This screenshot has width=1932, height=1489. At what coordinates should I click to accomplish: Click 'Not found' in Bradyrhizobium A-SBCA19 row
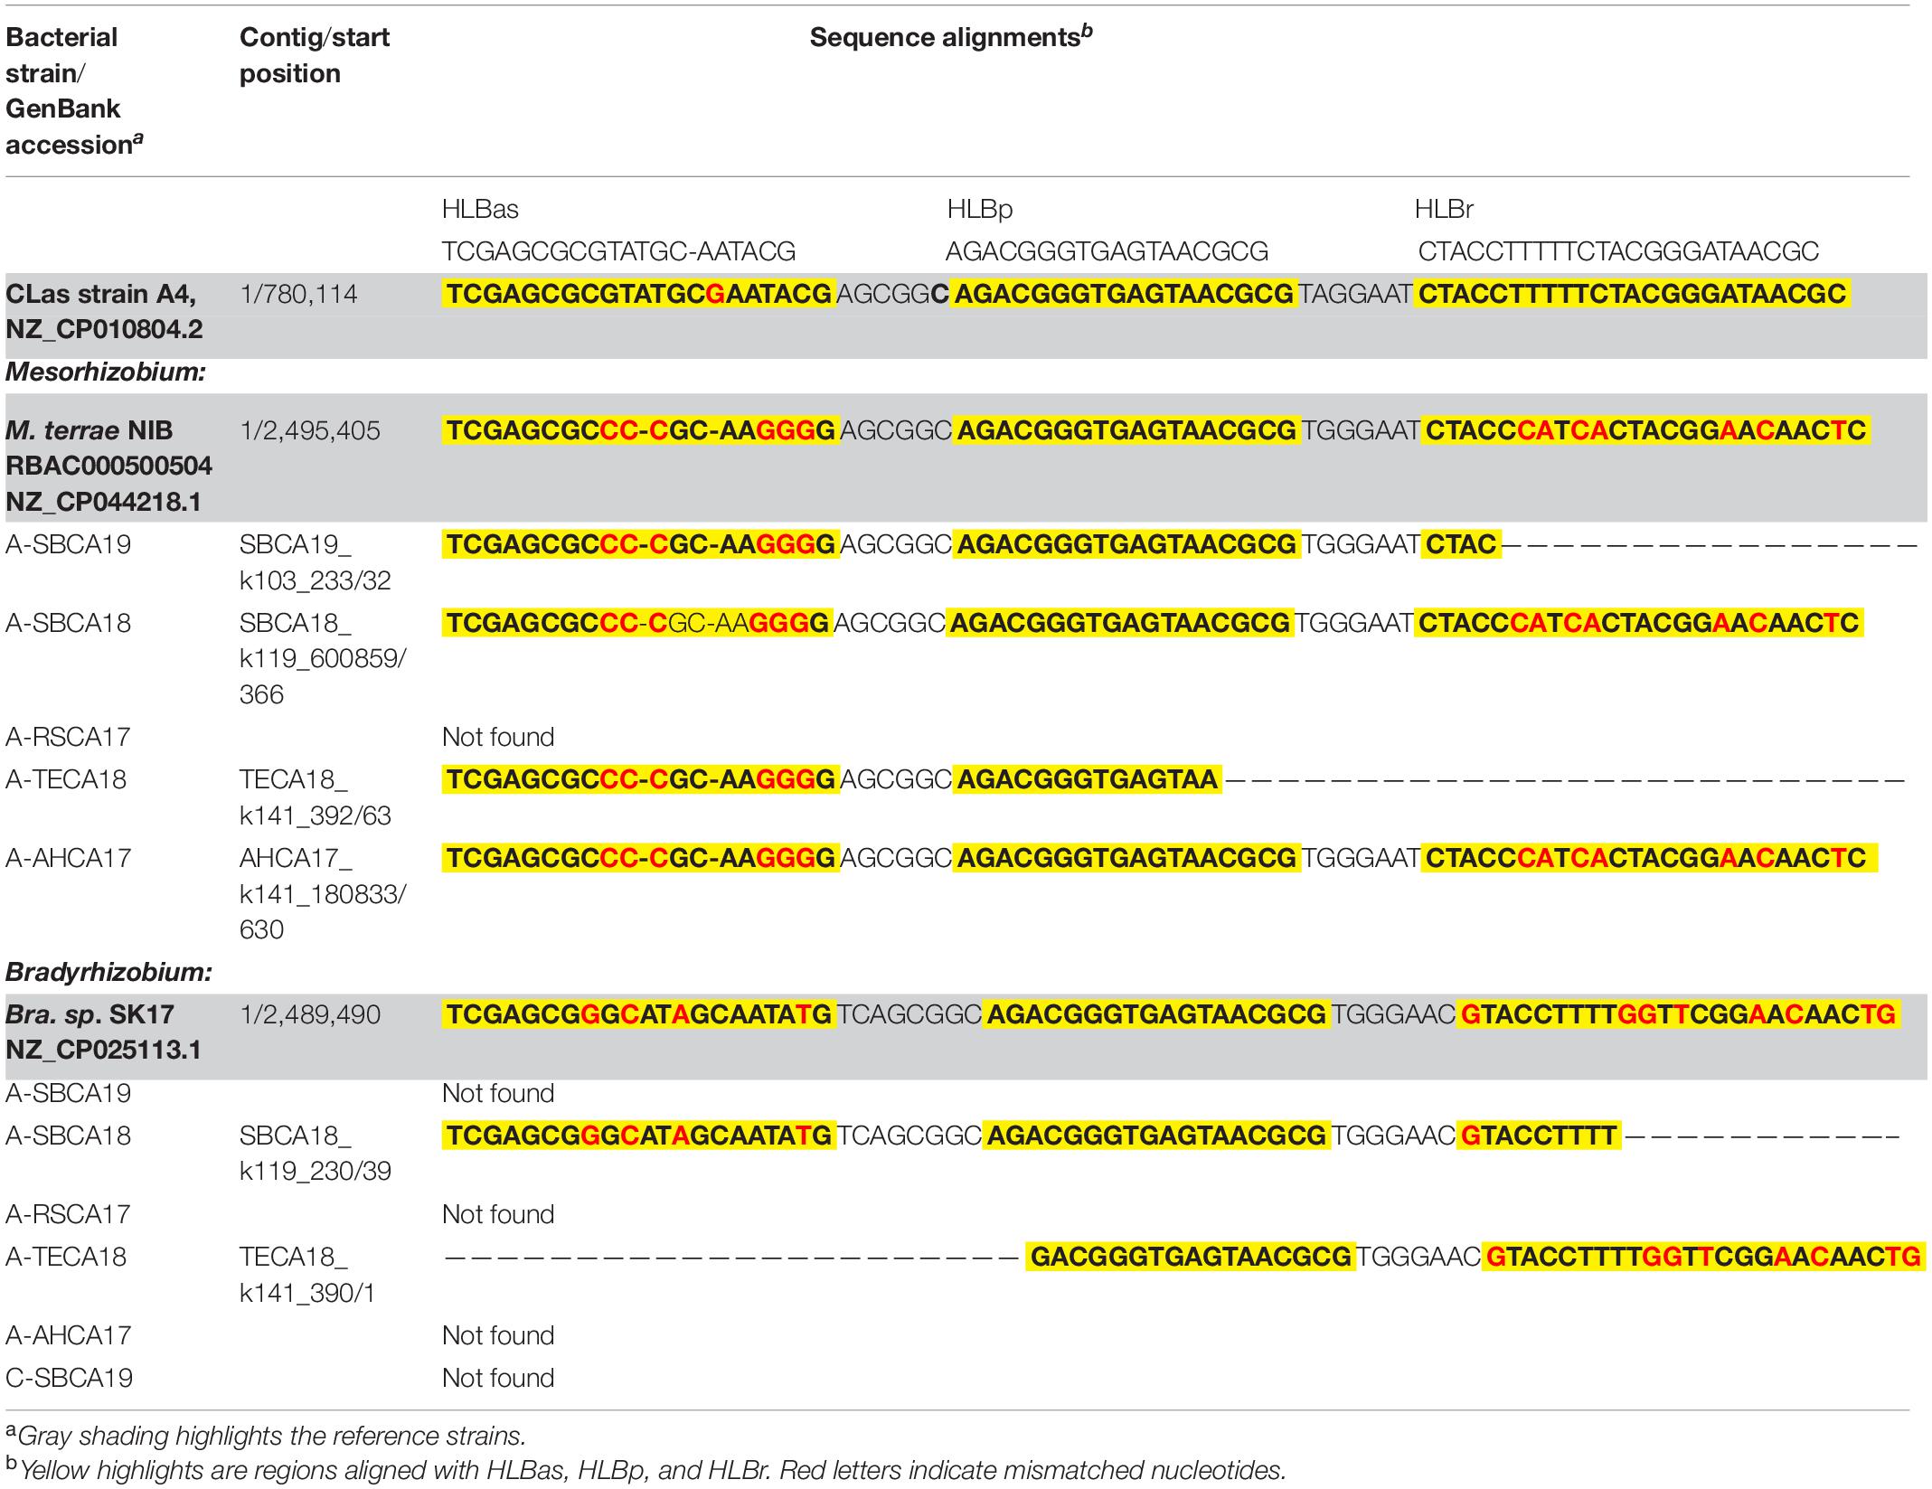click(498, 1093)
